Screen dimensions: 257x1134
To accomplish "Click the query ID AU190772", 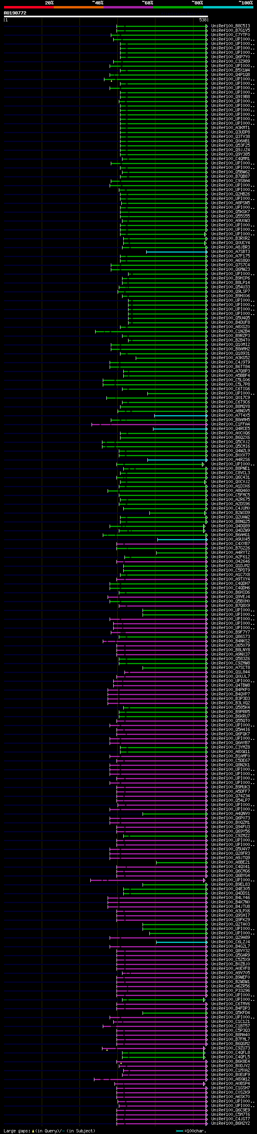I will (x=15, y=13).
